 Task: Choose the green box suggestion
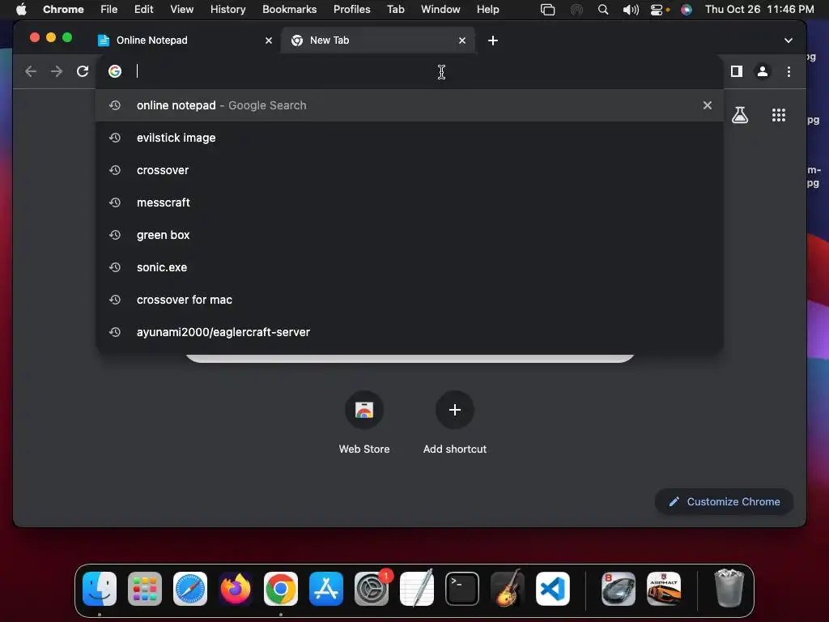point(409,235)
